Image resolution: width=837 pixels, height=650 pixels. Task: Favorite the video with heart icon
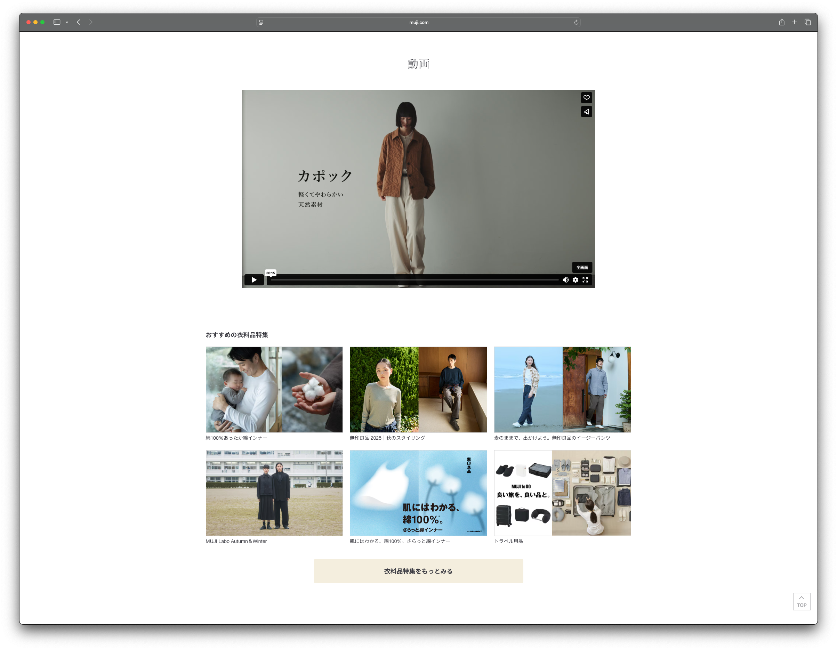coord(586,98)
